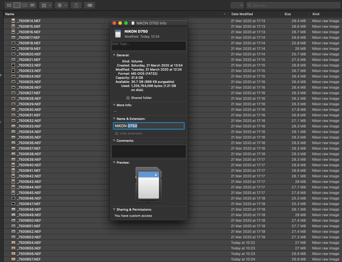Toggle the Name column sort direction arrow
342x262 pixels.
pos(225,14)
